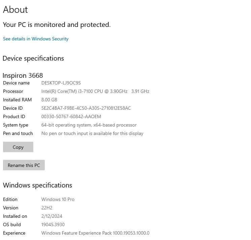Click the Inspiron 3668 model name

[x=23, y=75]
